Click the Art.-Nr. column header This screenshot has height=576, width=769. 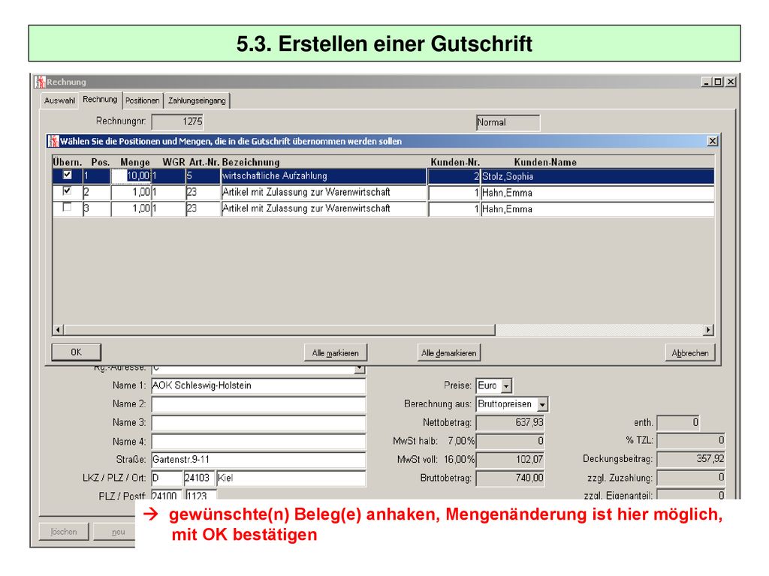tap(204, 162)
